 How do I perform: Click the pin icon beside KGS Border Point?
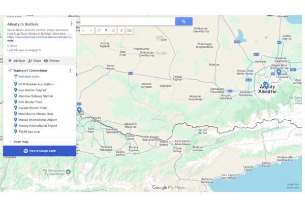(x=16, y=102)
